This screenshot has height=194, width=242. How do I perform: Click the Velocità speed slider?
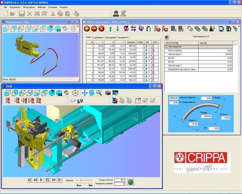(81, 180)
